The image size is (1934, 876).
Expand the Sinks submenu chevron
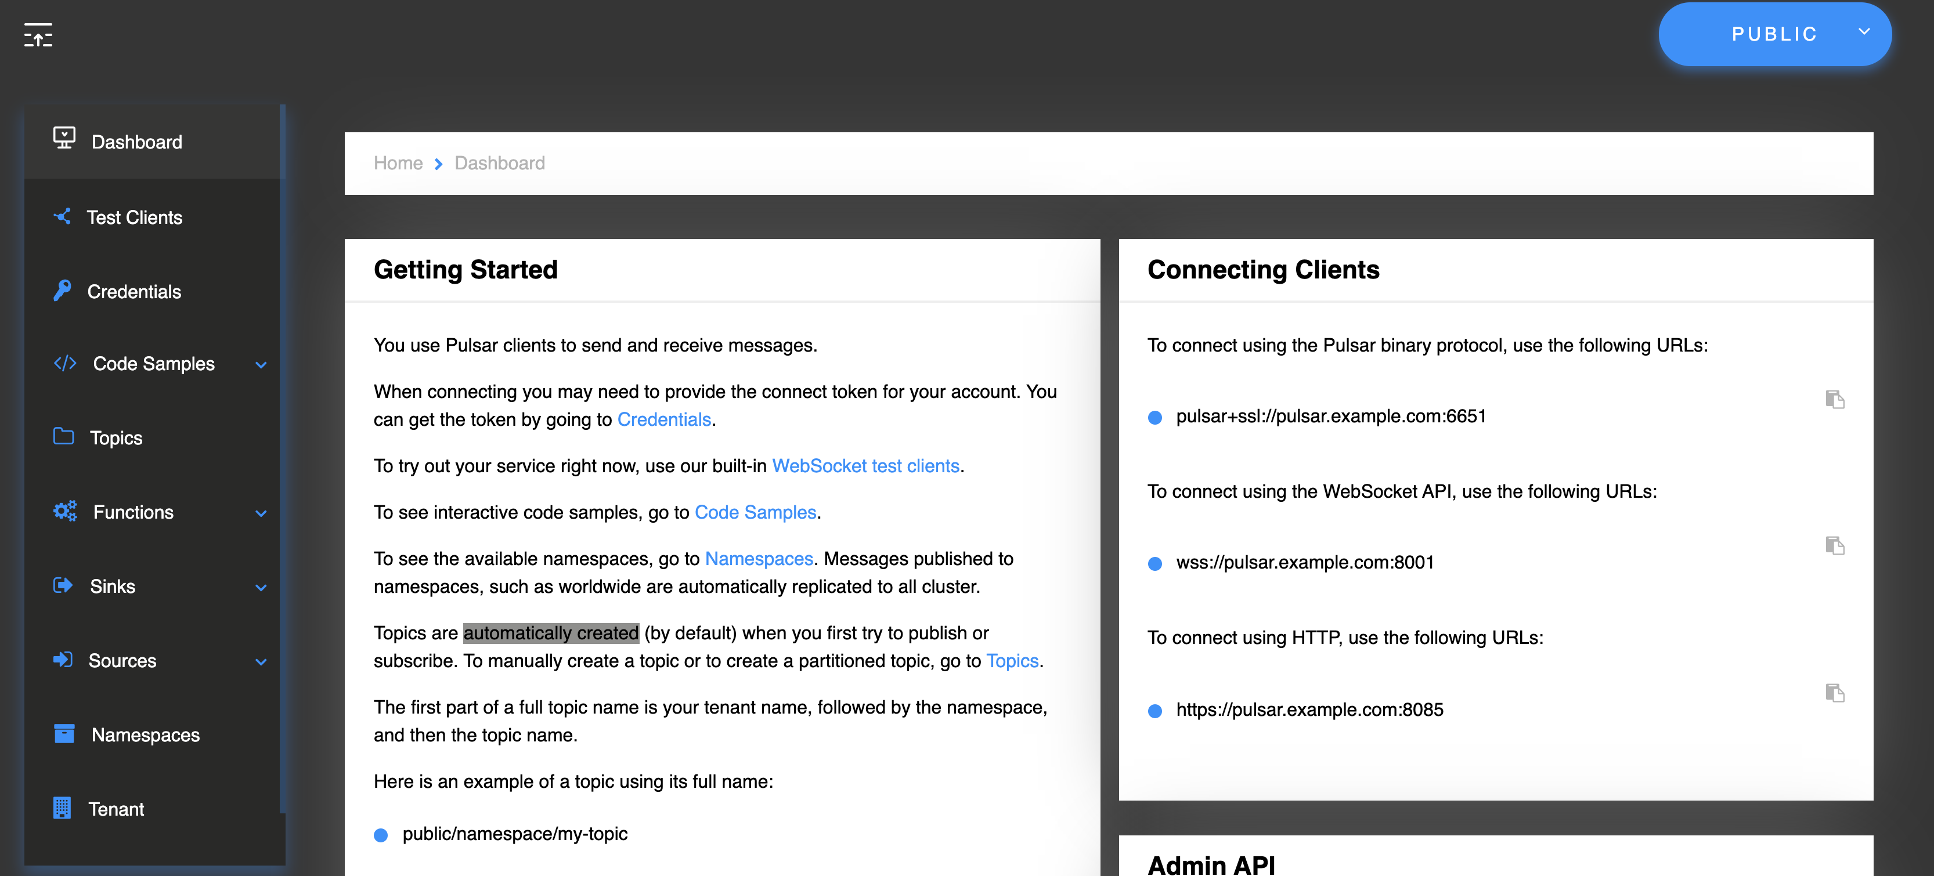tap(261, 588)
